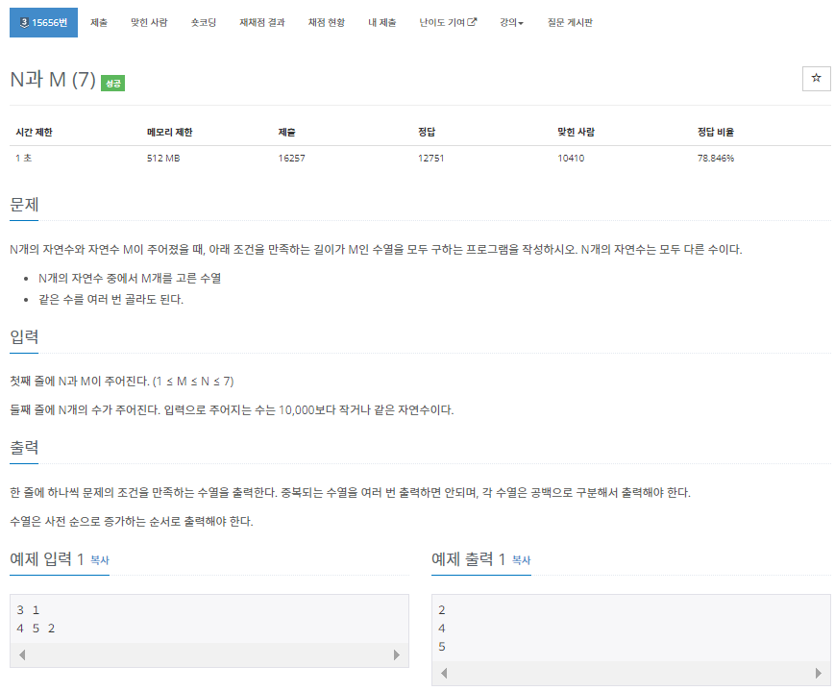Click the star favorite button
The image size is (835, 691).
[816, 78]
